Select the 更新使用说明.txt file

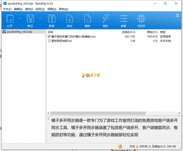[61, 41]
